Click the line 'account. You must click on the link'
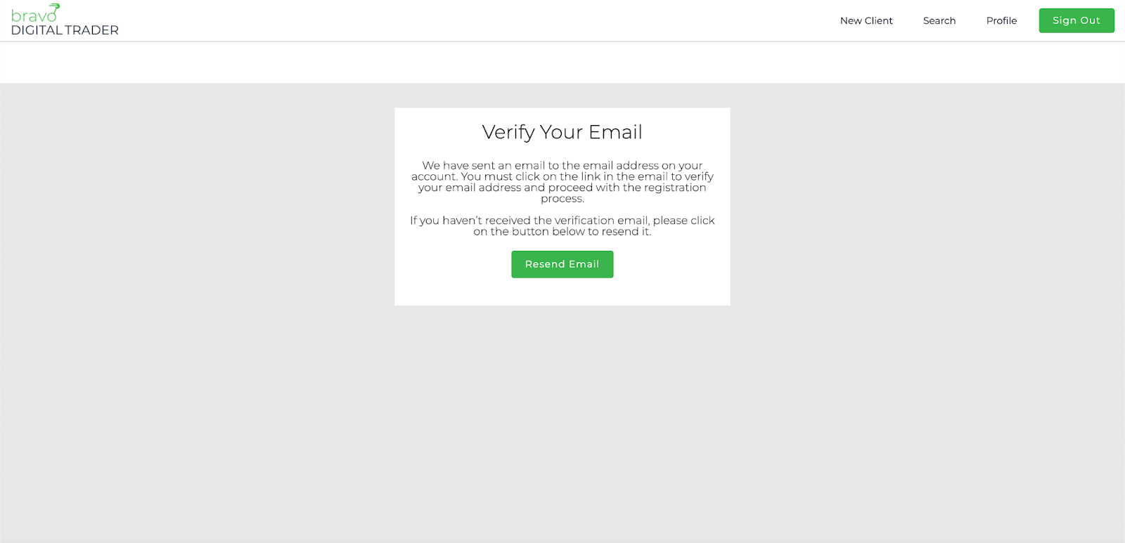1125x543 pixels. tap(562, 176)
